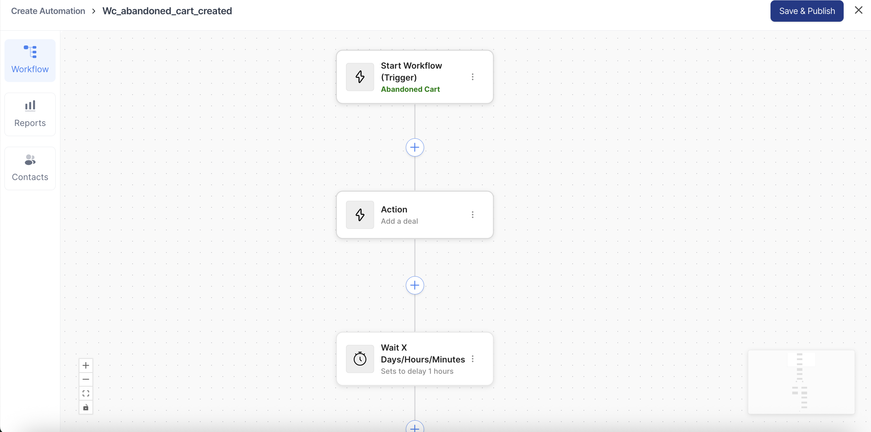This screenshot has width=871, height=432.
Task: Click Save & Publish
Action: tap(806, 10)
